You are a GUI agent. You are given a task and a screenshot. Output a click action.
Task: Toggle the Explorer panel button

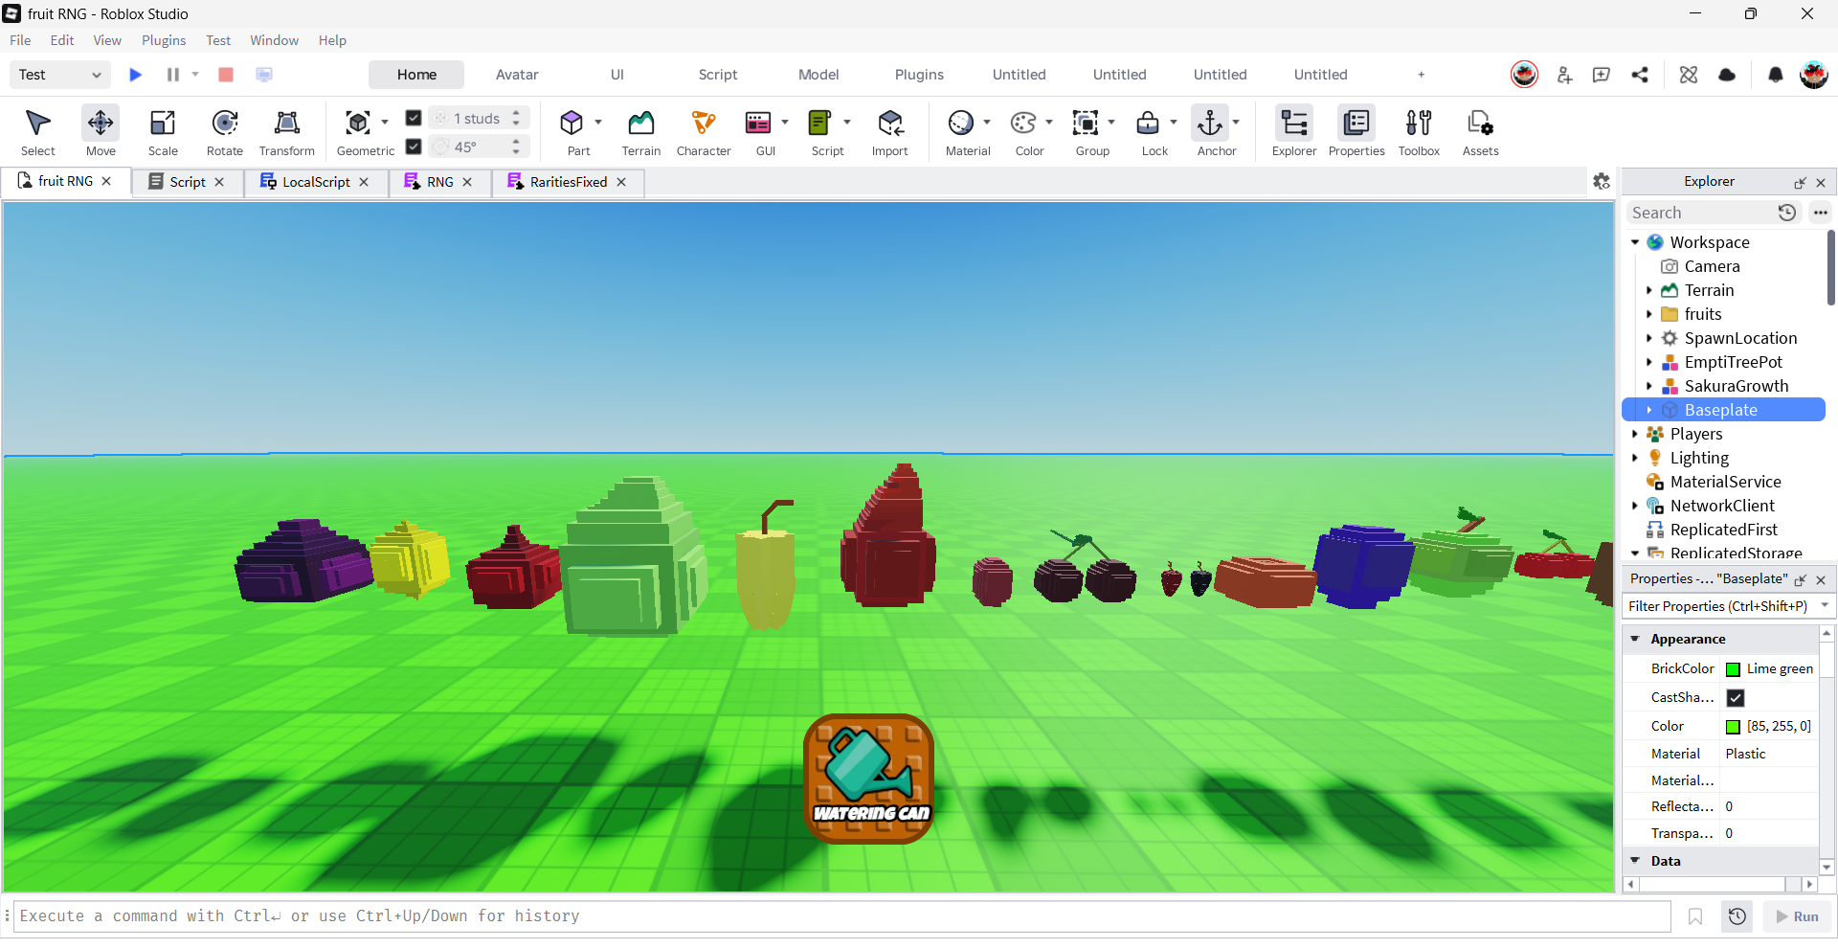(x=1294, y=131)
